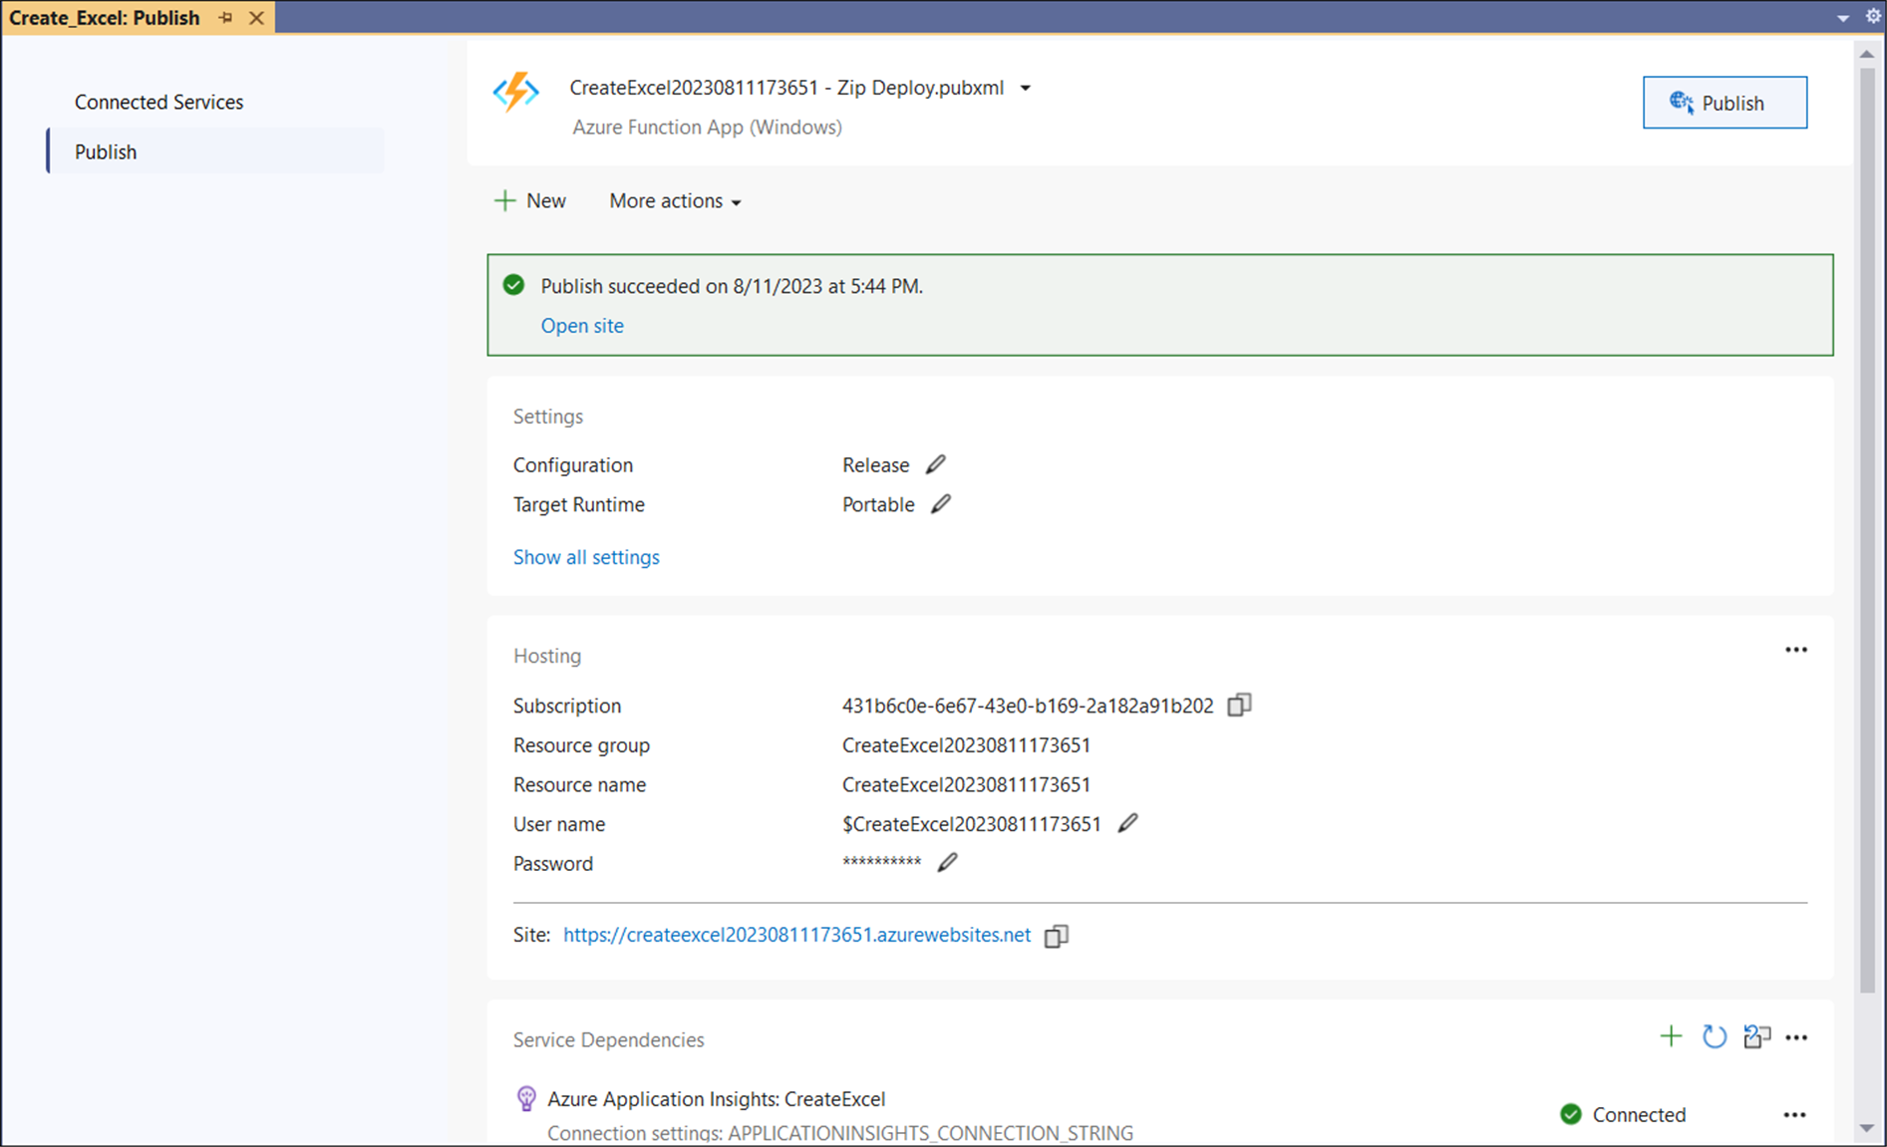The width and height of the screenshot is (1887, 1147).
Task: Refresh the Service Dependencies list
Action: click(1714, 1037)
